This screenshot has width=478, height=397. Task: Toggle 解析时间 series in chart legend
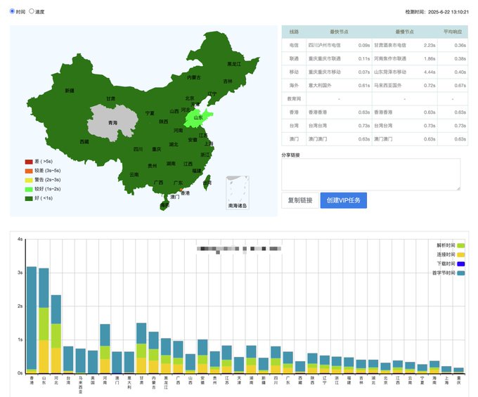point(460,245)
